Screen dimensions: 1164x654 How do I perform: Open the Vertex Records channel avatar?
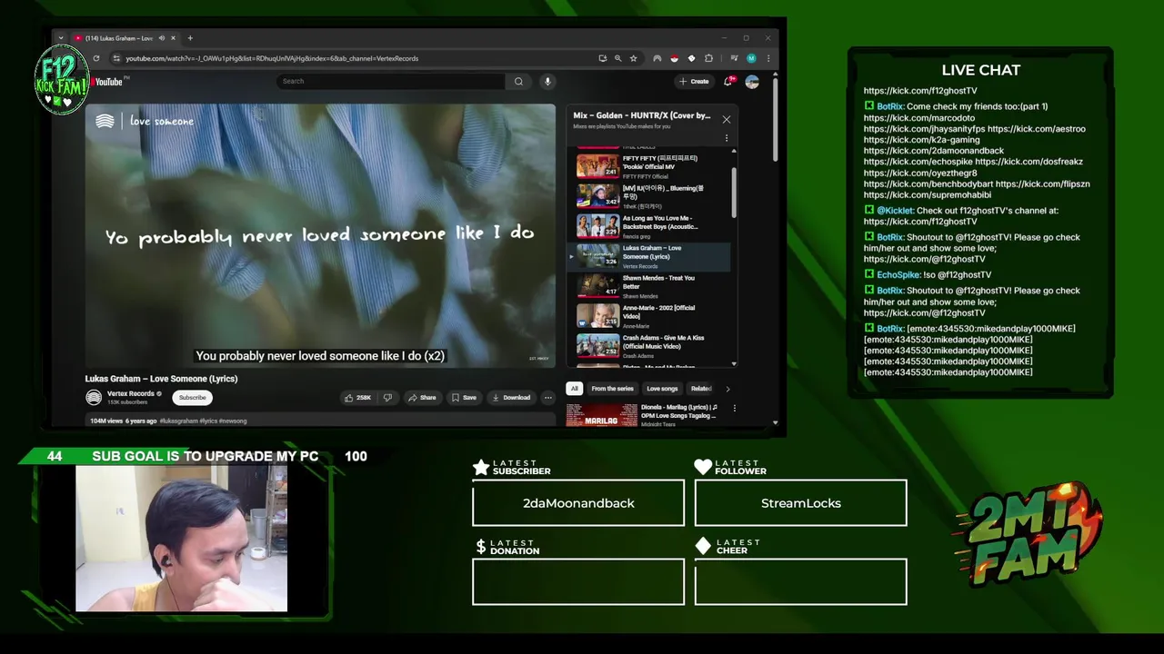[94, 397]
